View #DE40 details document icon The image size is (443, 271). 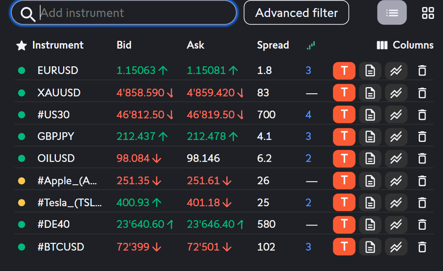pyautogui.click(x=370, y=225)
